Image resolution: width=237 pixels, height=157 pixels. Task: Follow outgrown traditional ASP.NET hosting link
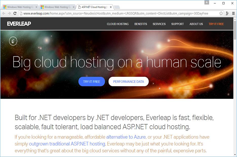[x=67, y=144]
